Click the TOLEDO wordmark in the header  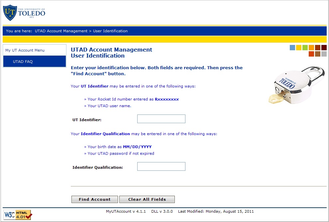pos(31,13)
